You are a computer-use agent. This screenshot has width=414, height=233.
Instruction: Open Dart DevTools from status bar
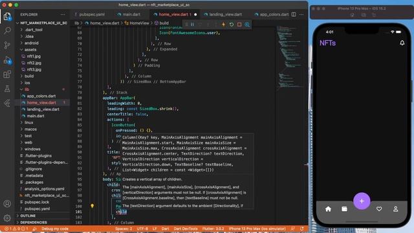pyautogui.click(x=186, y=228)
